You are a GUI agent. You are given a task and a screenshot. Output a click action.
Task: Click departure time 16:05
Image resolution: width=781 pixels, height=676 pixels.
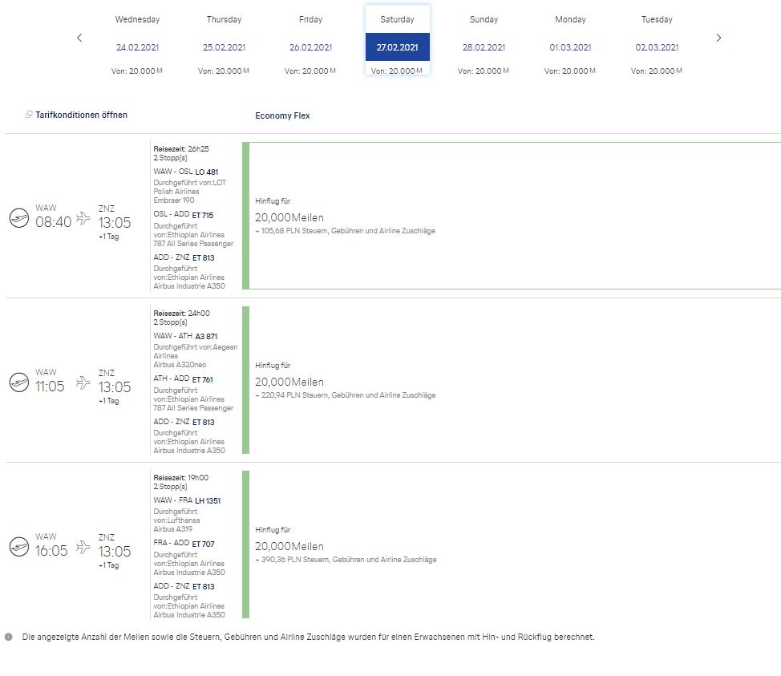51,551
